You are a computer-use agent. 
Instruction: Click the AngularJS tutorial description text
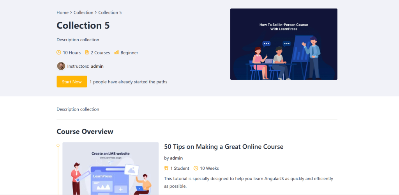pyautogui.click(x=249, y=182)
